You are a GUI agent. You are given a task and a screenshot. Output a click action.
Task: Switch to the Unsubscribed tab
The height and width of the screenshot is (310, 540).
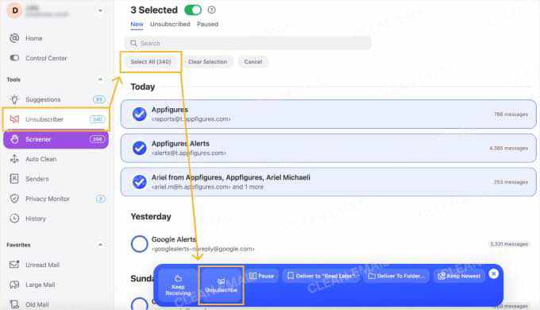pyautogui.click(x=170, y=24)
